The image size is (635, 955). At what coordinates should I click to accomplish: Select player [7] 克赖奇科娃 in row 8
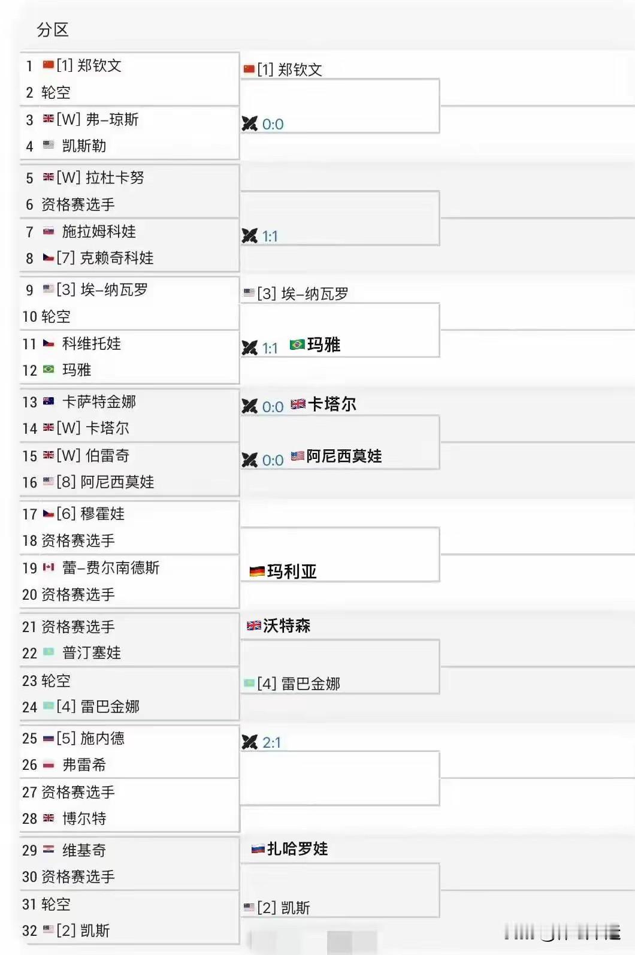click(105, 258)
